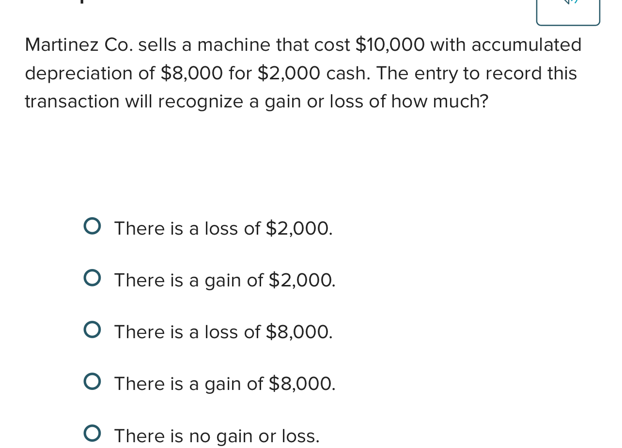Select the radio button for gain of $8,000
622x448 pixels.
(x=93, y=381)
